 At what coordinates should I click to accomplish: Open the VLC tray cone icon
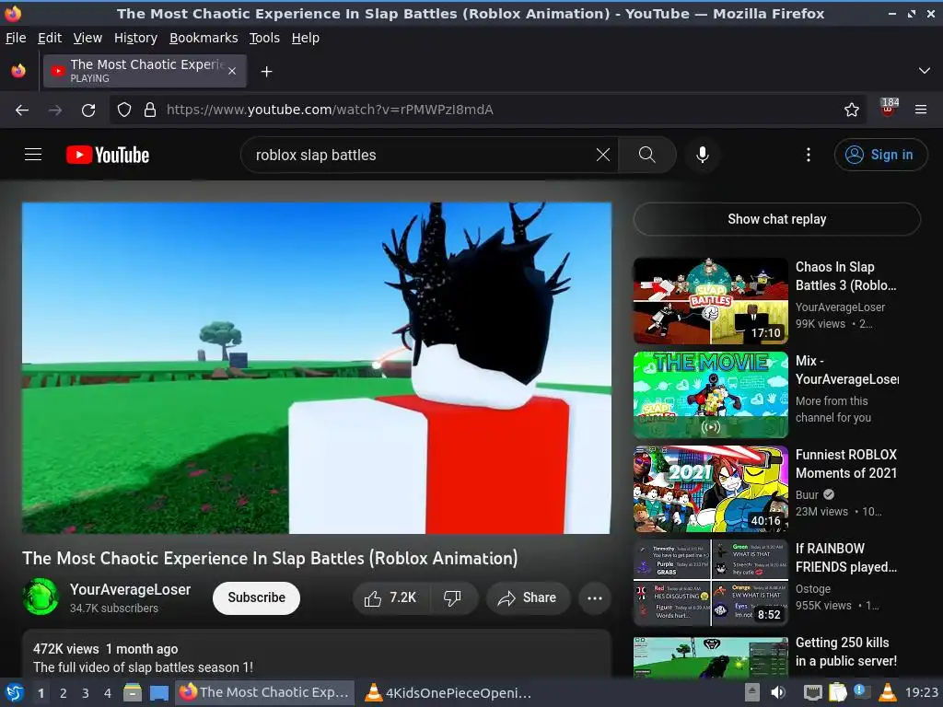click(x=888, y=692)
